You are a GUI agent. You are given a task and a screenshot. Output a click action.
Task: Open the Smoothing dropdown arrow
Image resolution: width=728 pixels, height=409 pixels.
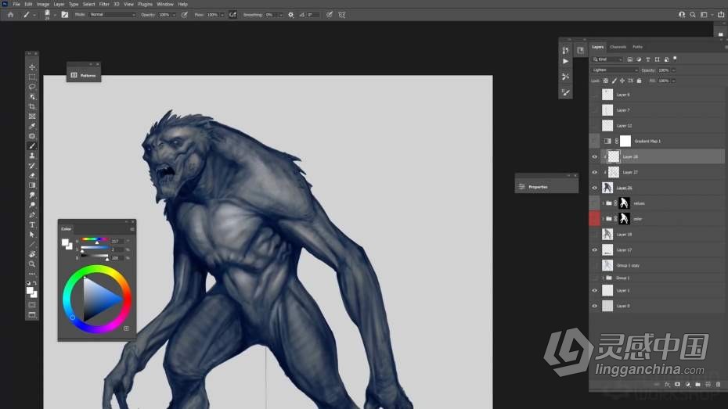click(x=280, y=15)
